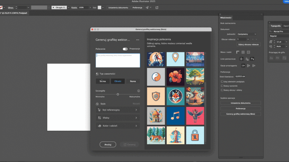Switch to Typografia panel tab
This screenshot has height=162, width=289.
[x=275, y=26]
